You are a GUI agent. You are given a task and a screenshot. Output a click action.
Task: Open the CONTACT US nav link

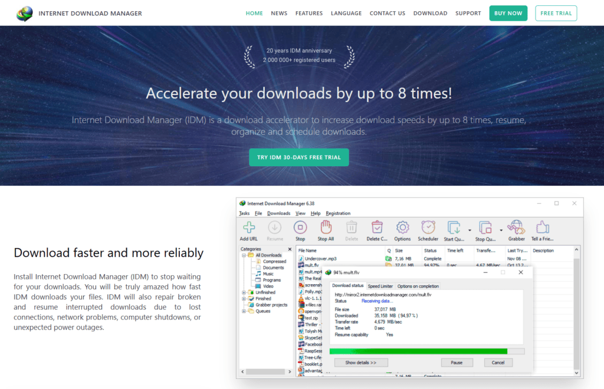388,13
